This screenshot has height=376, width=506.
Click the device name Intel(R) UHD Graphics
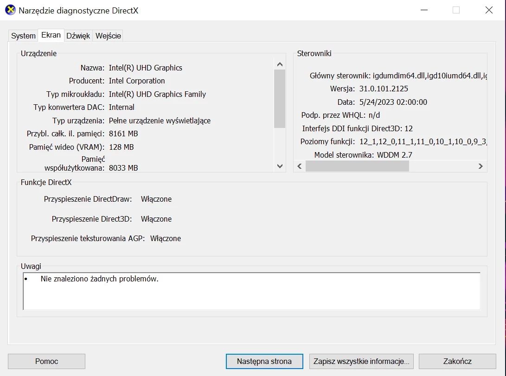click(146, 68)
